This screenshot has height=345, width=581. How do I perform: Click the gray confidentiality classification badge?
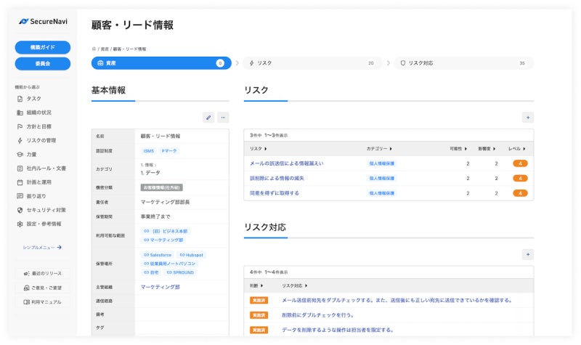pos(161,187)
